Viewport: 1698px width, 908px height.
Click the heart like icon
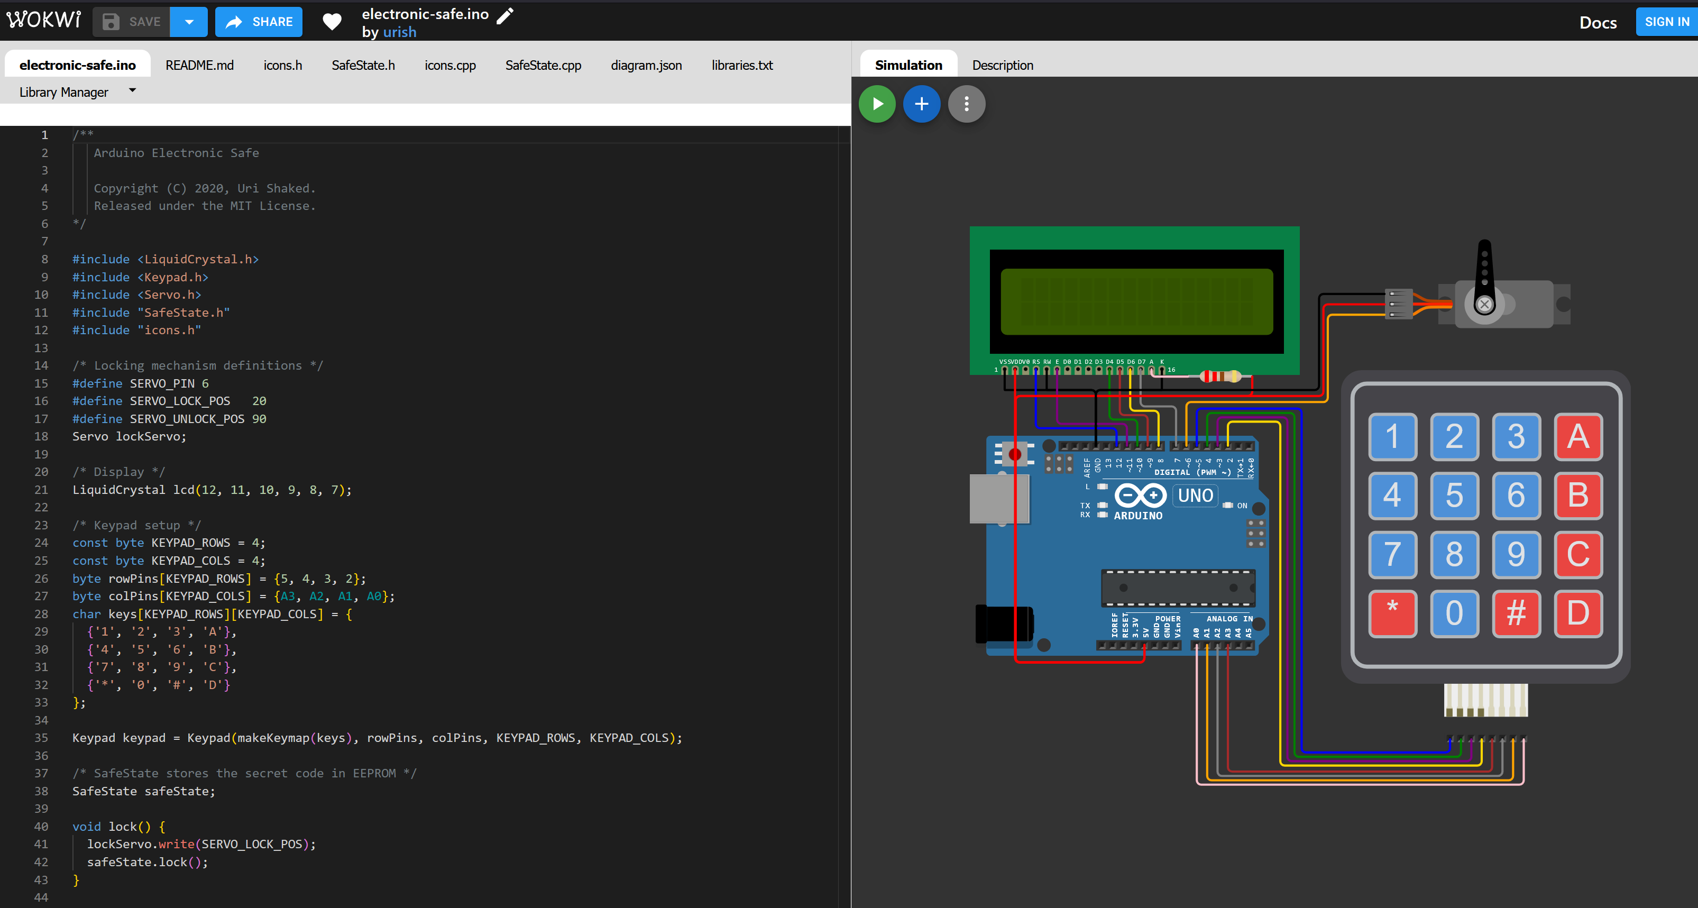[332, 22]
